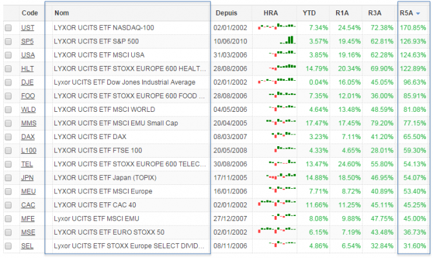Sort by the R3A column header
The image size is (433, 258).
375,13
